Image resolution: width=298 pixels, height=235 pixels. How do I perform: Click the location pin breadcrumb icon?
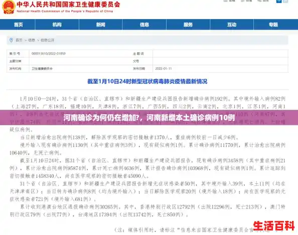[x=11, y=40]
